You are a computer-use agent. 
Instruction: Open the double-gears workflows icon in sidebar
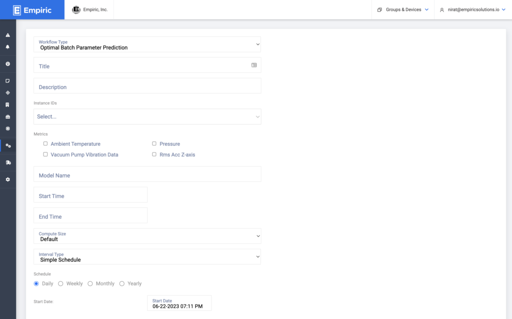8,145
